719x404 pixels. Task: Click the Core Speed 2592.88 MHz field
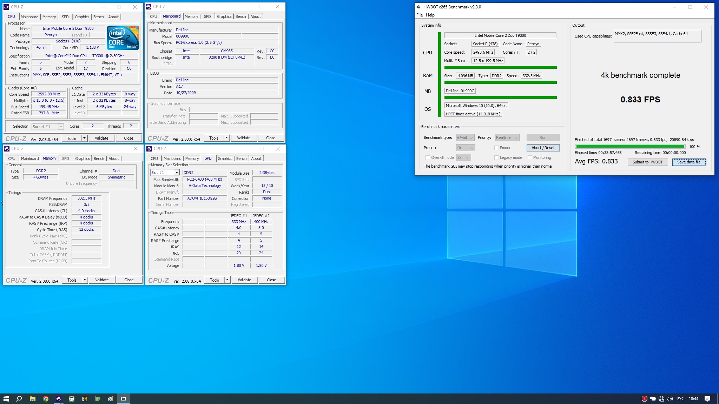(x=49, y=94)
